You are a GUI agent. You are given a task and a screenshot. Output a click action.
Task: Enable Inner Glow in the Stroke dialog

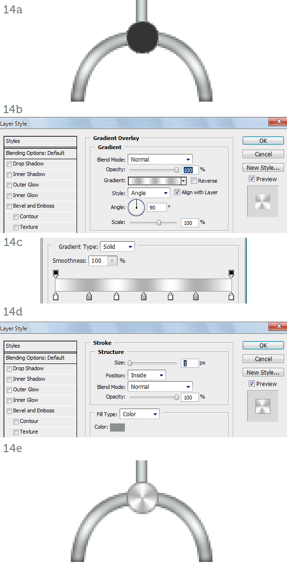point(9,400)
